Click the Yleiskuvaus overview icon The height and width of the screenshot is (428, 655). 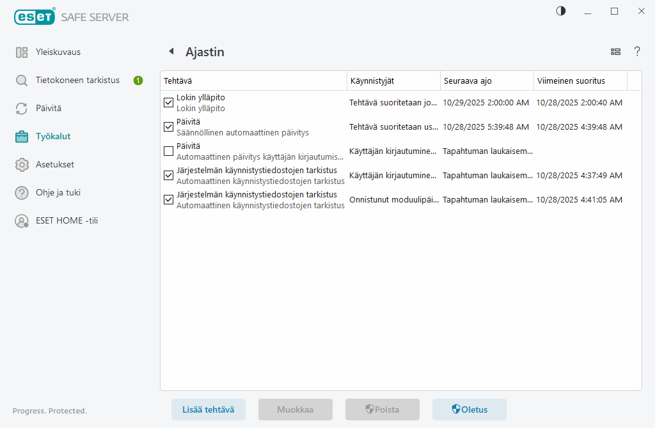click(x=22, y=52)
